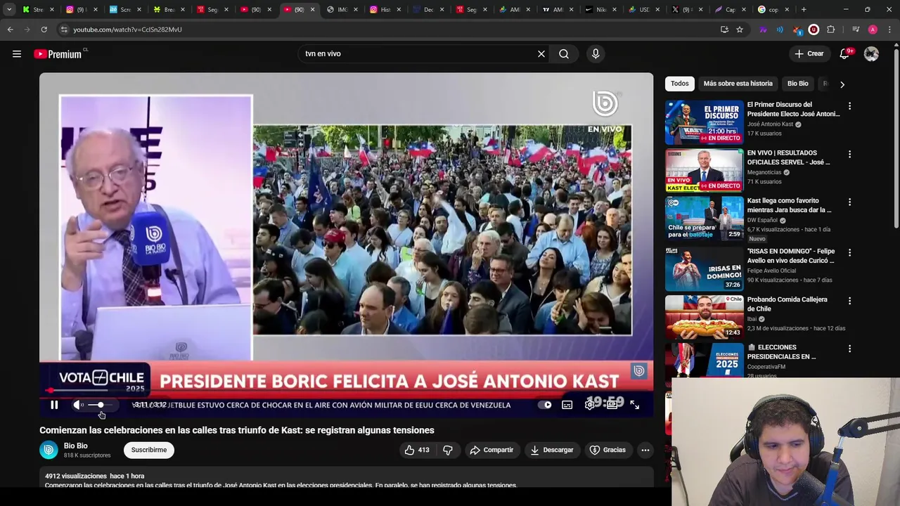This screenshot has width=900, height=506.
Task: Open 'RISAS EN DOMINGO' video title
Action: (x=791, y=256)
